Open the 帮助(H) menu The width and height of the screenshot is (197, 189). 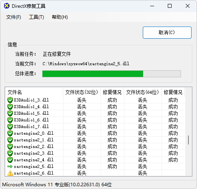click(x=60, y=17)
